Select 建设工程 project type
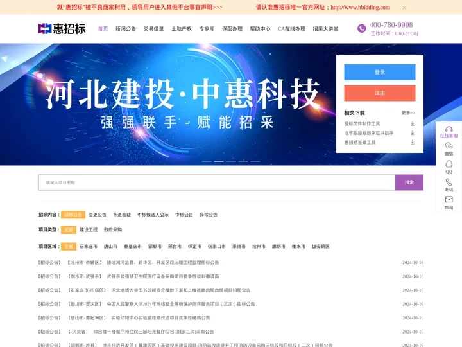The image size is (462, 347). pos(89,230)
